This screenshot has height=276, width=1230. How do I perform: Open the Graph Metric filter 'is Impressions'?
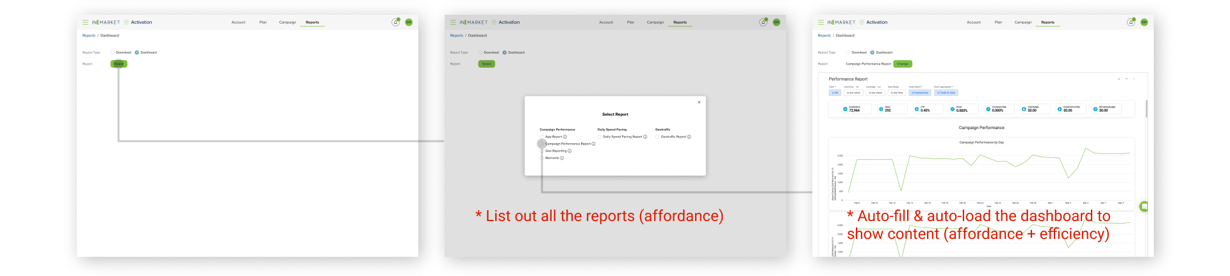pyautogui.click(x=920, y=93)
